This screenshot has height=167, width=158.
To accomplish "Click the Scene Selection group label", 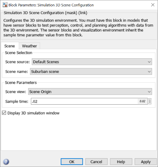I will [19, 53].
